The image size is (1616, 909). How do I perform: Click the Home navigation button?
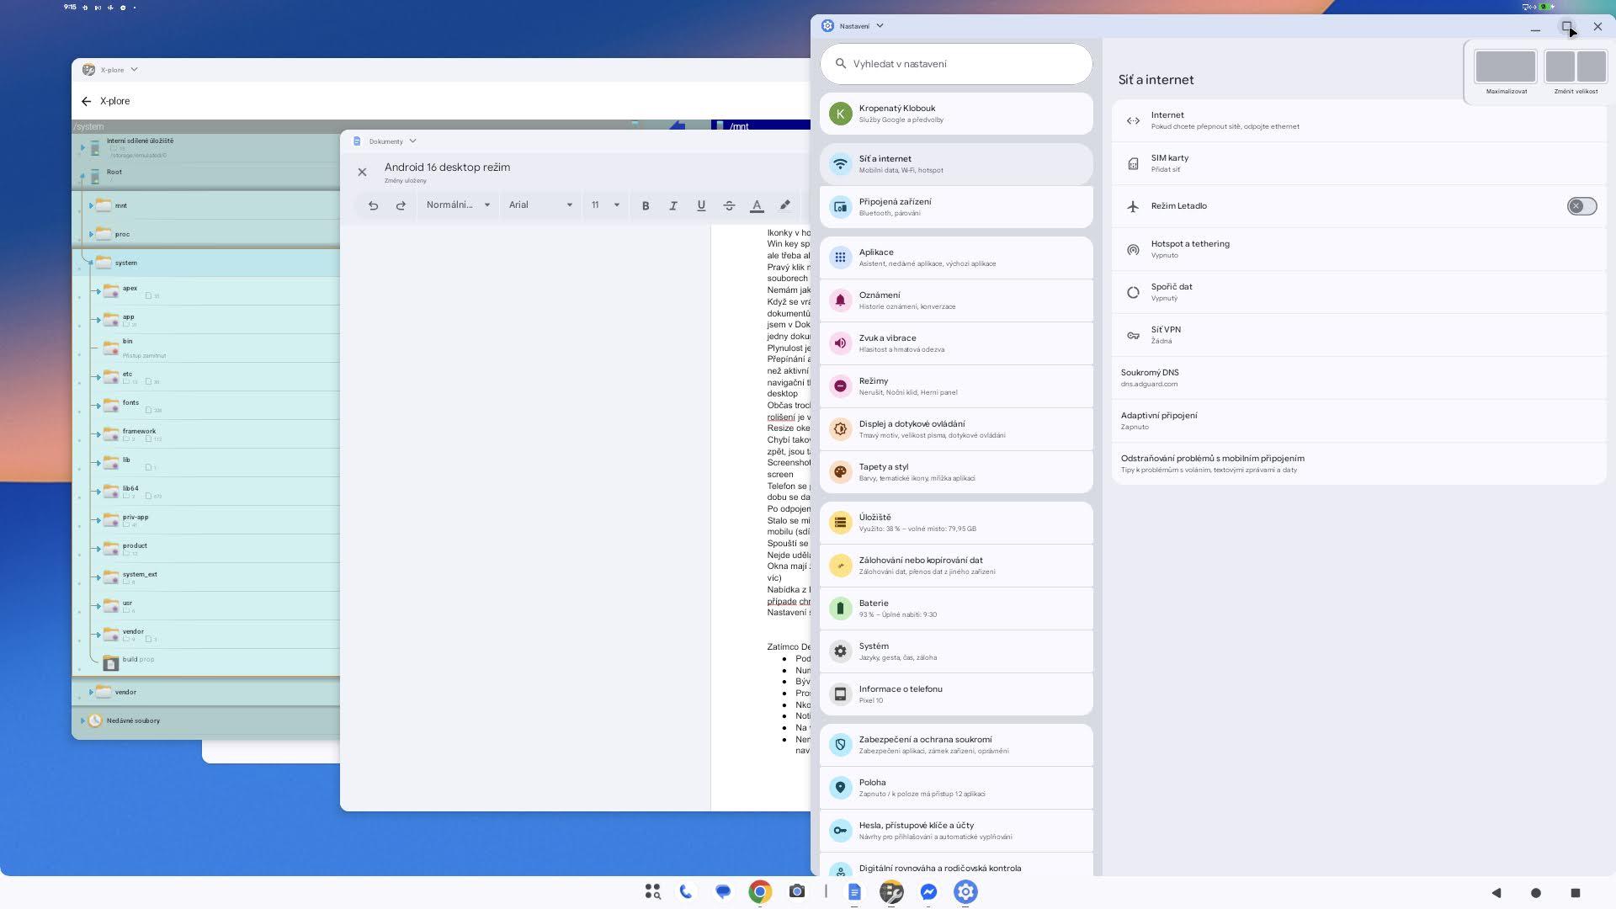(1536, 893)
